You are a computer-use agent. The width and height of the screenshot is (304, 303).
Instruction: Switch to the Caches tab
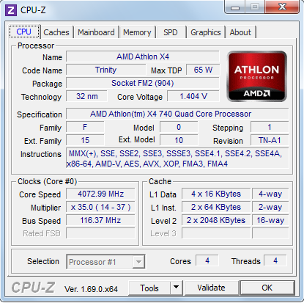point(56,32)
